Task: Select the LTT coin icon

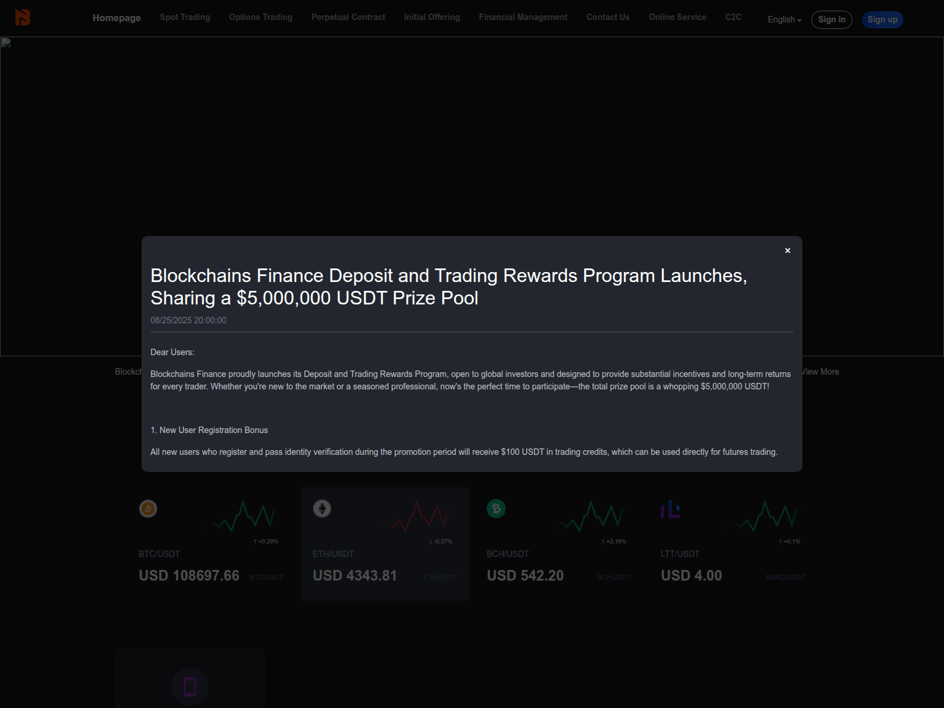Action: [670, 509]
